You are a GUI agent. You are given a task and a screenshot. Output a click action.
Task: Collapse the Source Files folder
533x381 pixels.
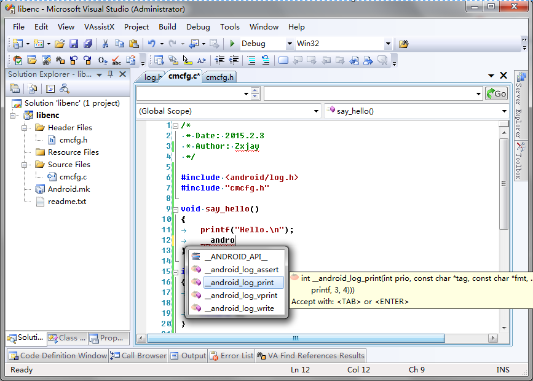click(24, 165)
